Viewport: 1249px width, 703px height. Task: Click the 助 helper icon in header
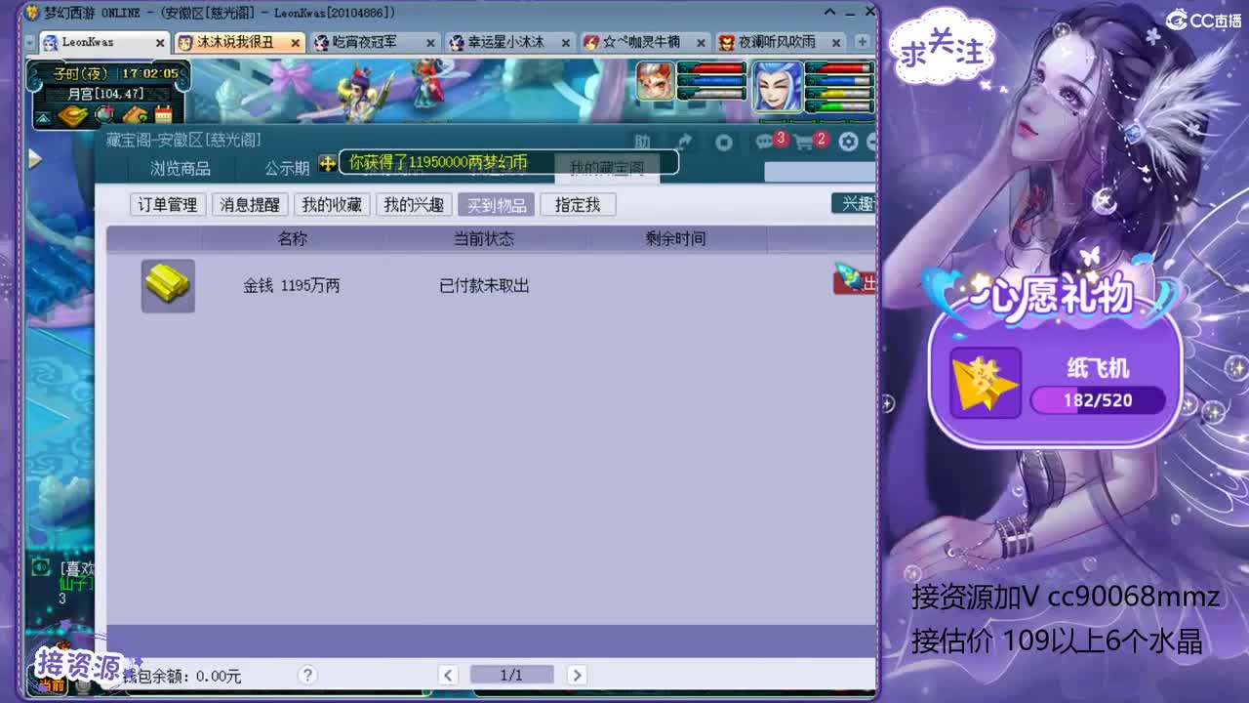(642, 142)
